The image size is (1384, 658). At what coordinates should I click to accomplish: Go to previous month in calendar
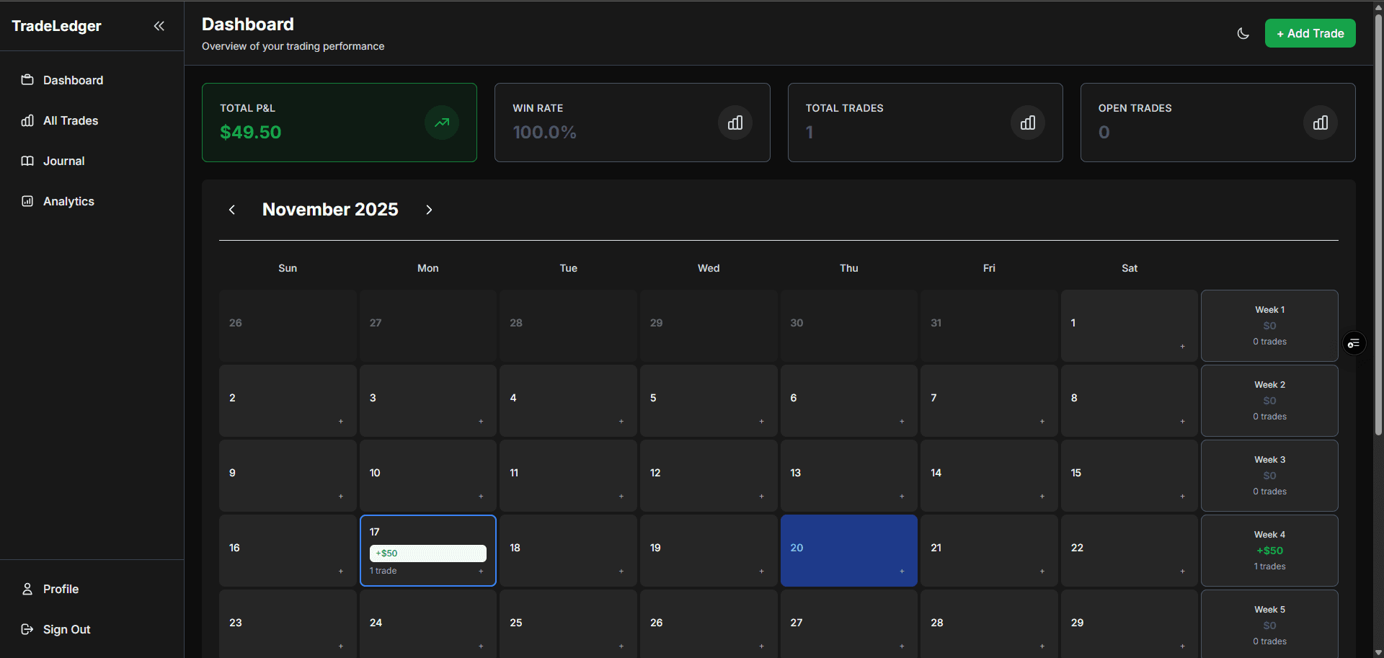[232, 210]
